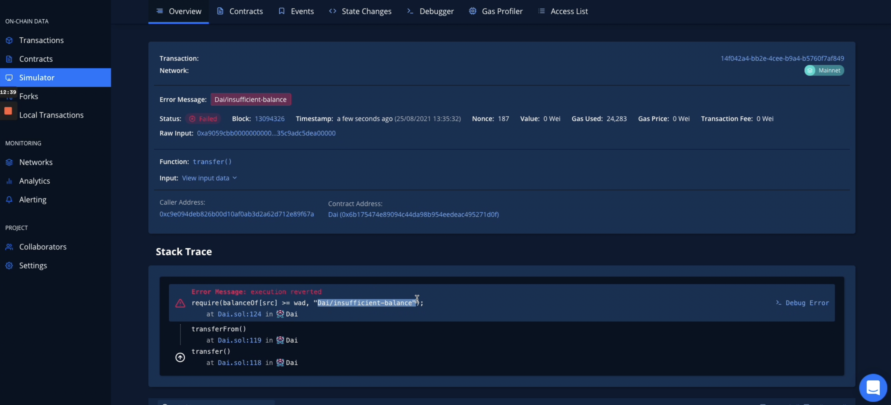
Task: Click the Access List lines icon
Action: pos(541,11)
